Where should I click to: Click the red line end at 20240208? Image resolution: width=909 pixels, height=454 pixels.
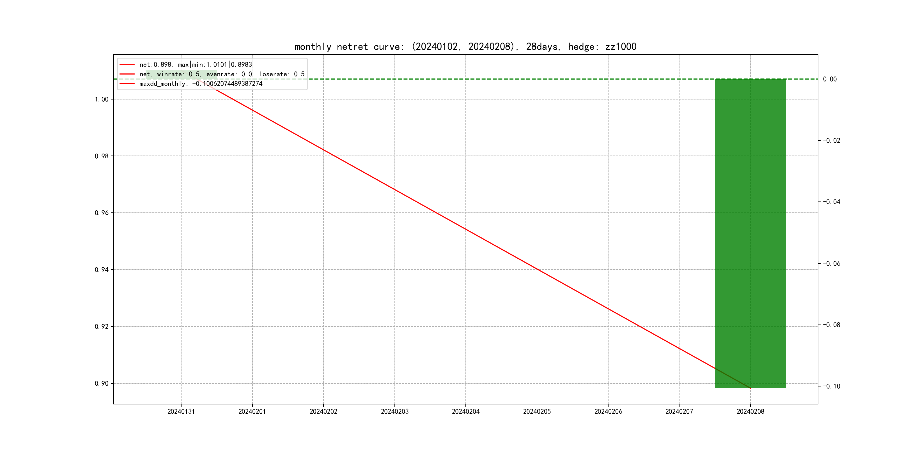tap(750, 388)
